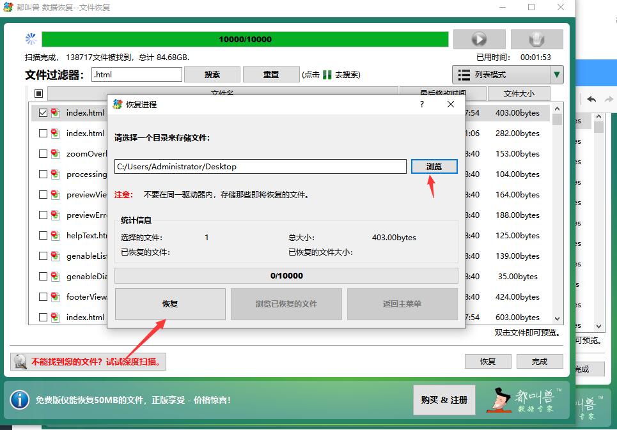The width and height of the screenshot is (617, 430).
Task: Click the 重置 reset button
Action: tap(271, 75)
